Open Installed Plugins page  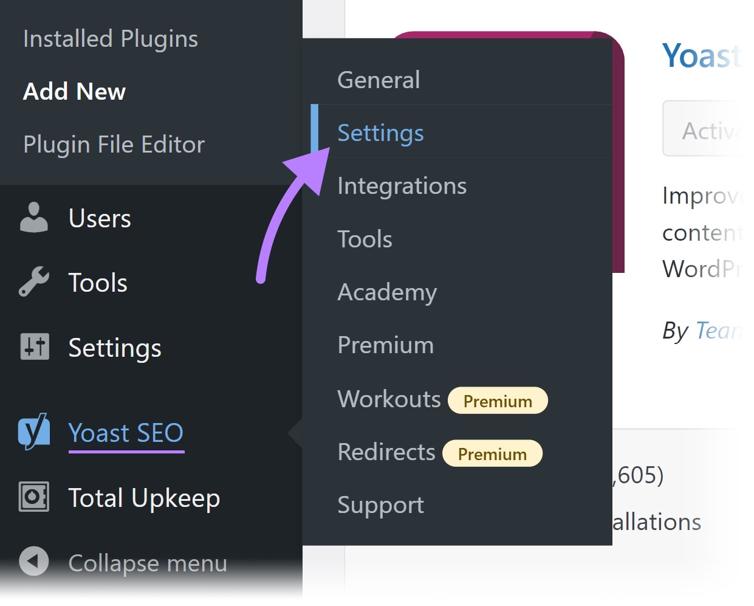click(111, 38)
